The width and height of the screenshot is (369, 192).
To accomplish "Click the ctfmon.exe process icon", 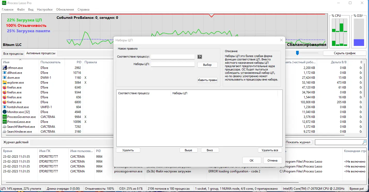I will [x=4, y=68].
